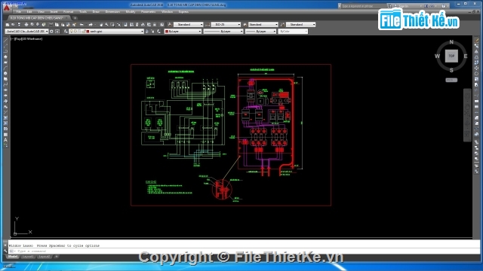
Task: Select the Move tool in Modify toolbar
Action: click(x=476, y=68)
